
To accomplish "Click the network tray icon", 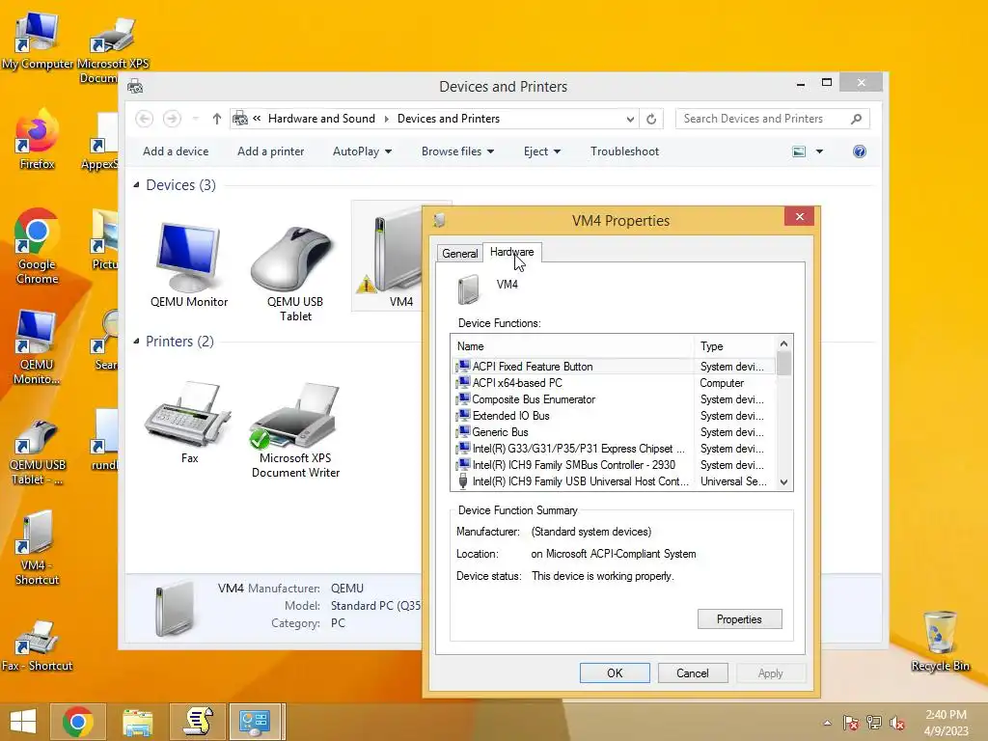I will (x=873, y=723).
